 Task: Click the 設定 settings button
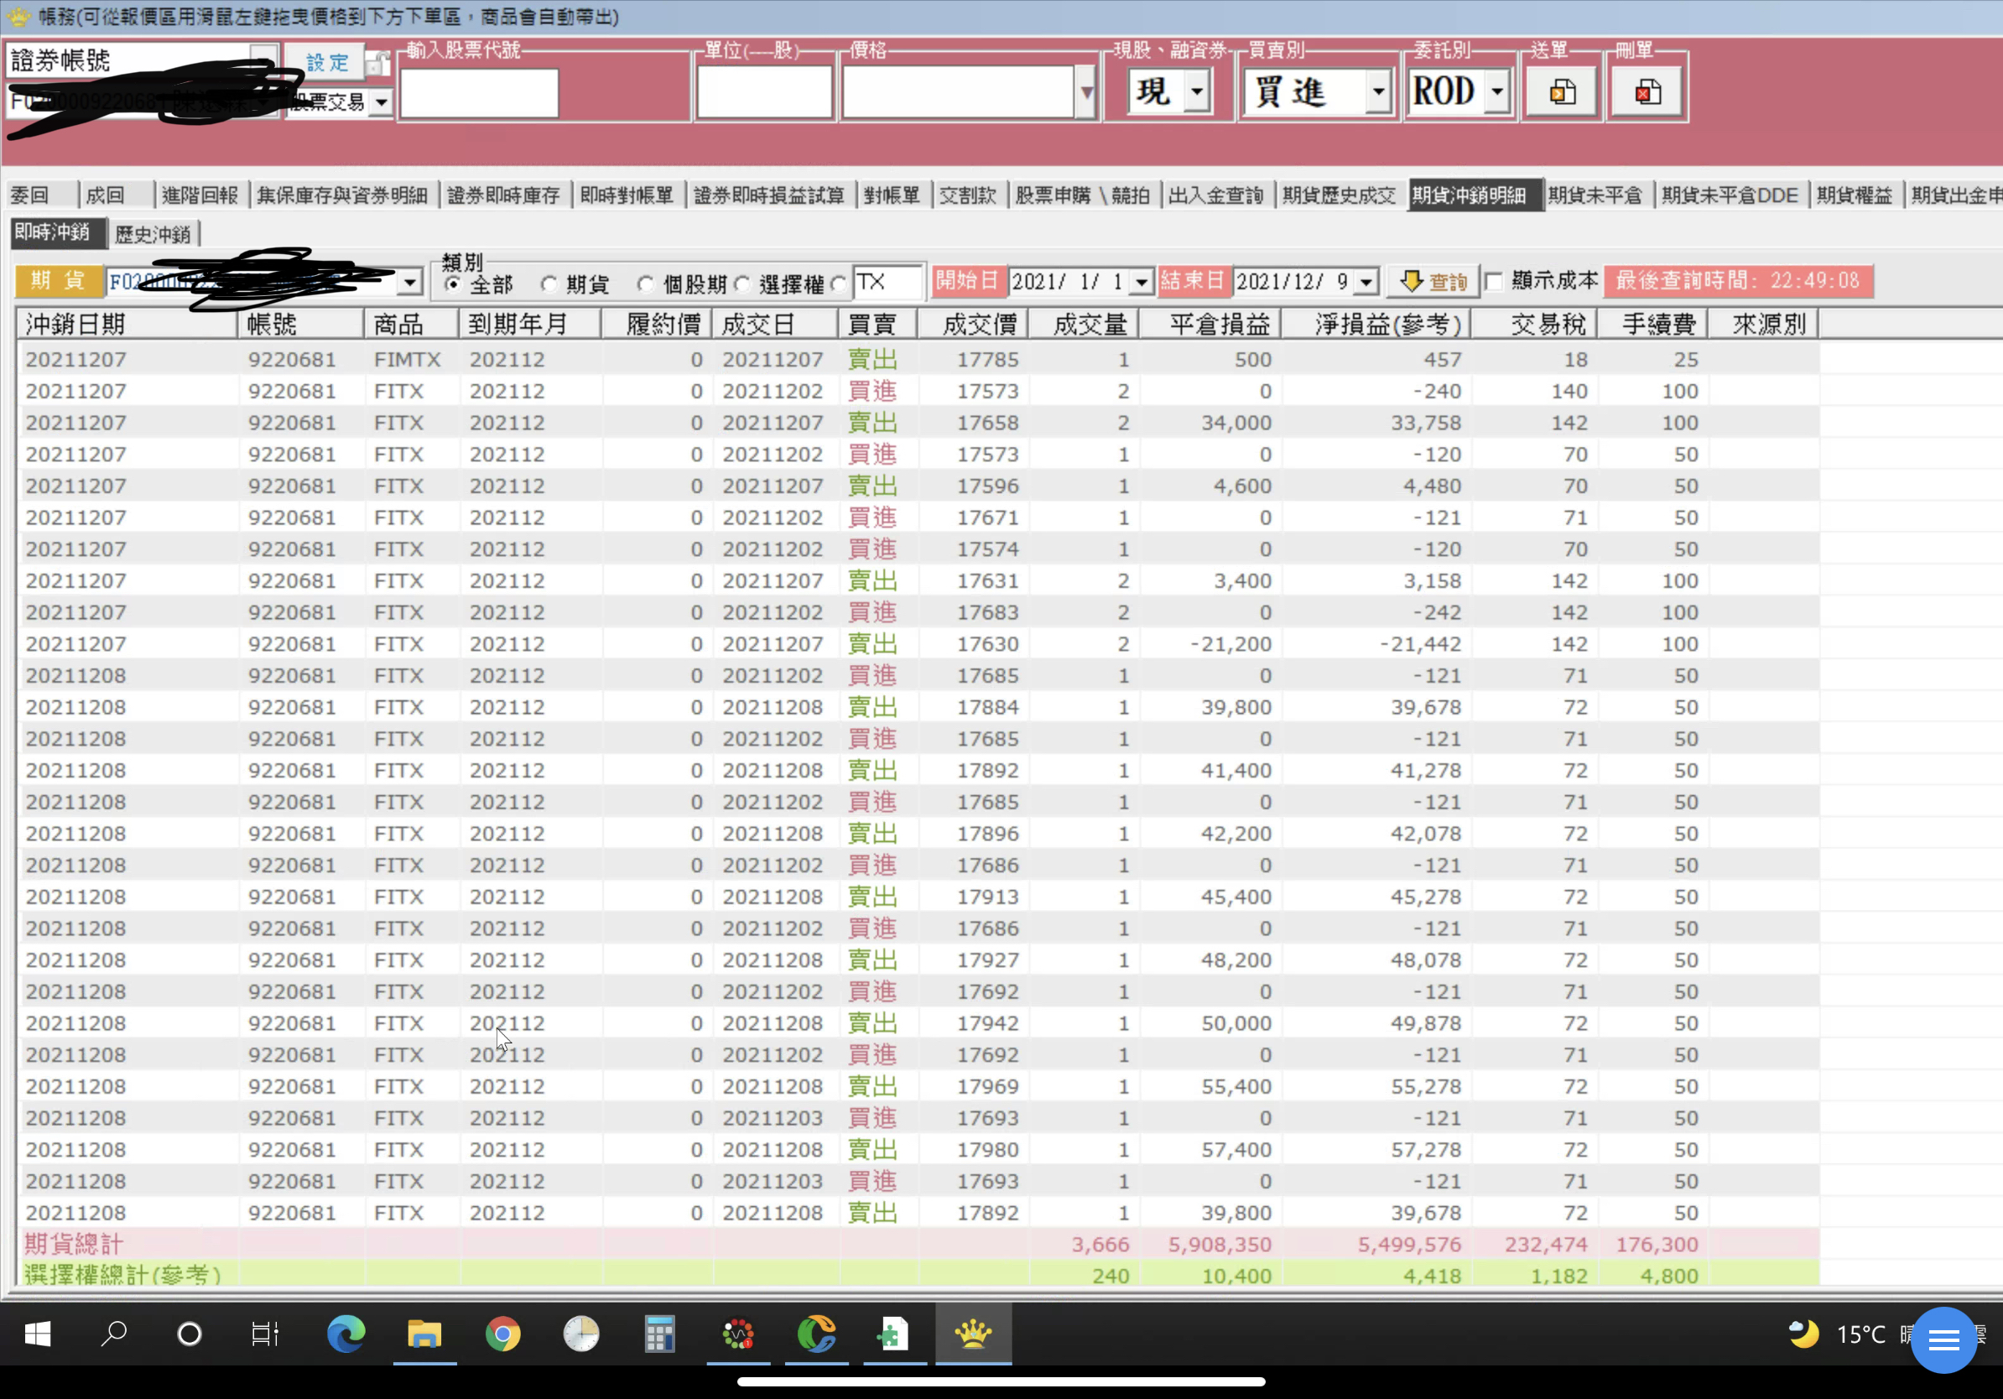326,63
